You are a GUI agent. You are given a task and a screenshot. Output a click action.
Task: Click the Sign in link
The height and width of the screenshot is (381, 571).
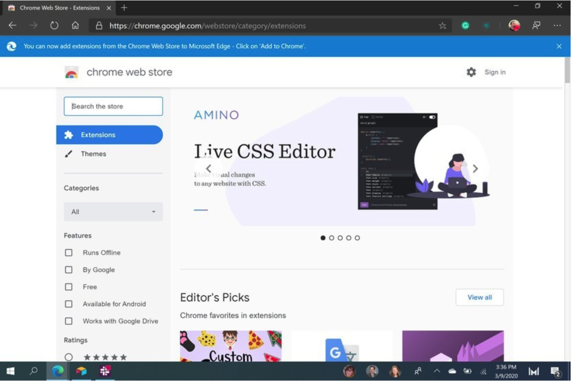(x=495, y=72)
